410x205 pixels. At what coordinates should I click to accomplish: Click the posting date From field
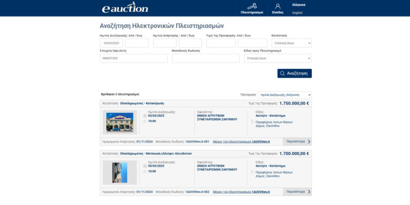click(x=165, y=43)
